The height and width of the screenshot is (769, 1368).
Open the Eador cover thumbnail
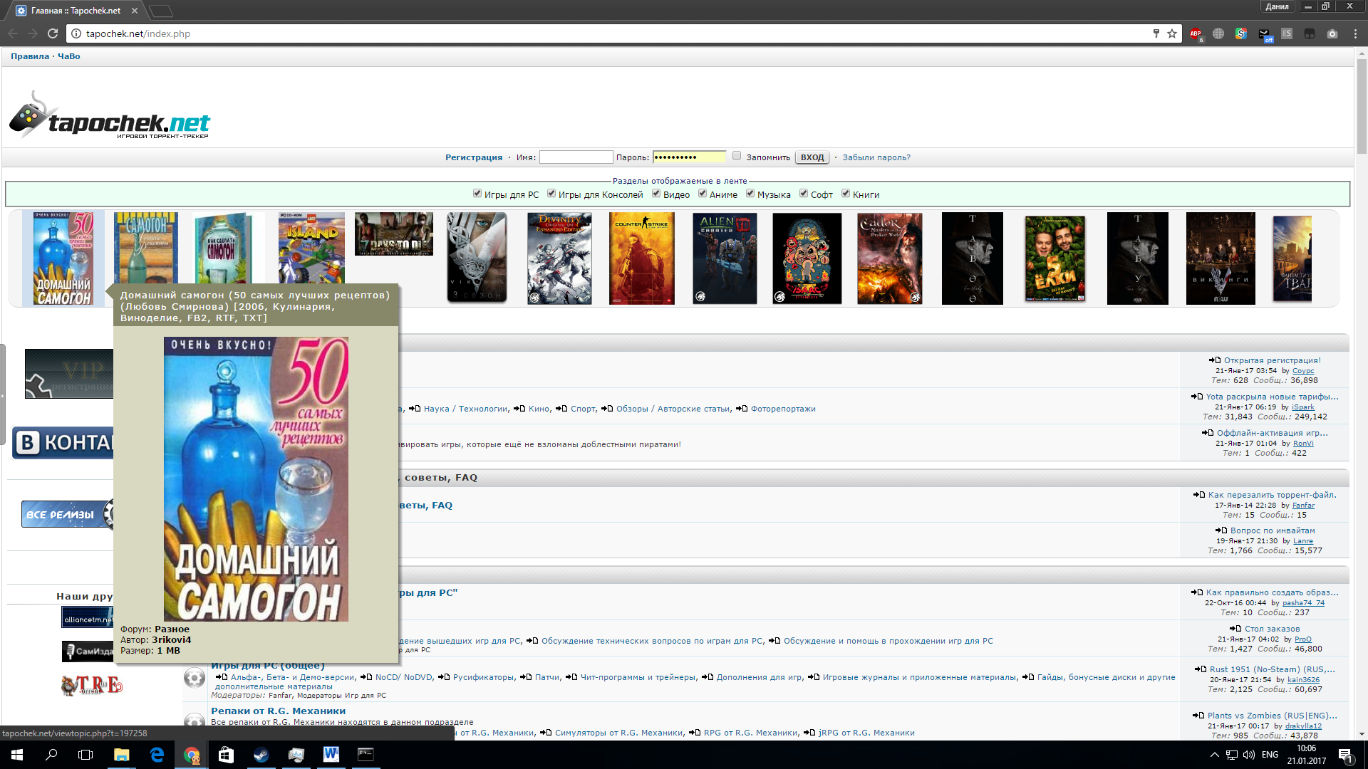[x=890, y=258]
